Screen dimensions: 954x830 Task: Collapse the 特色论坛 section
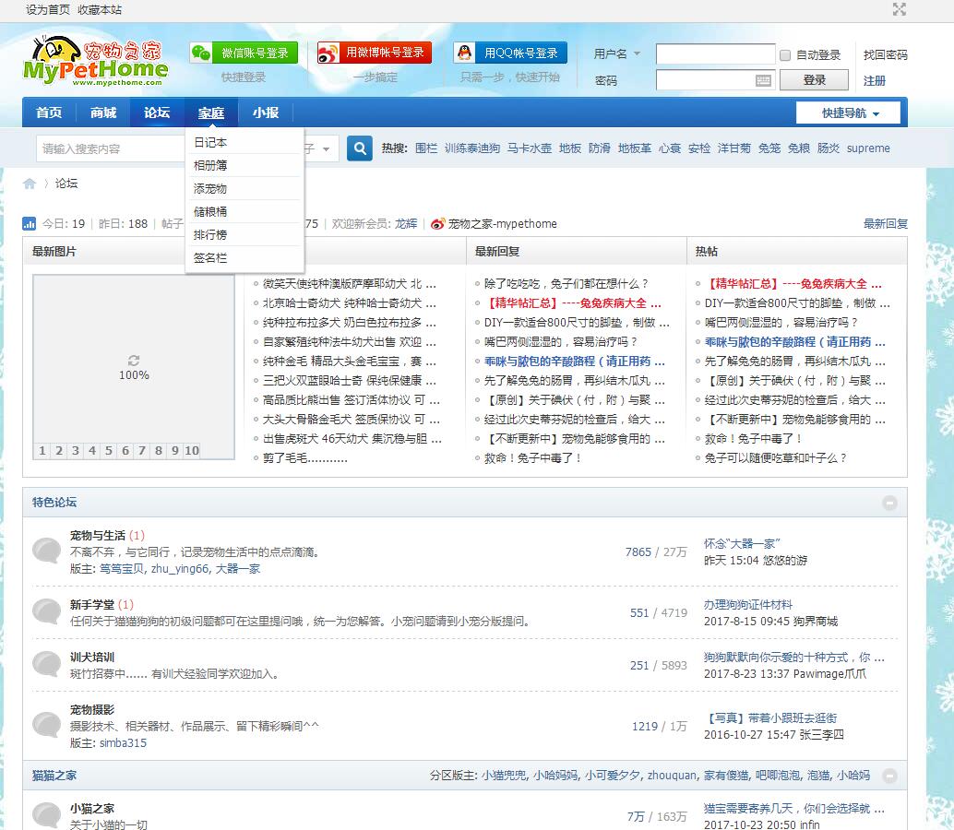point(889,503)
